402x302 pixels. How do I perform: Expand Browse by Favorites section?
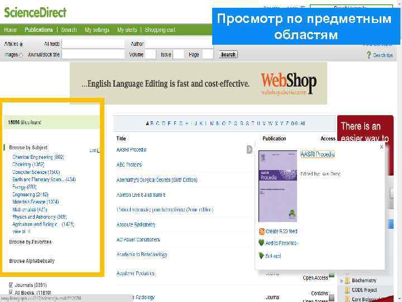pyautogui.click(x=30, y=242)
